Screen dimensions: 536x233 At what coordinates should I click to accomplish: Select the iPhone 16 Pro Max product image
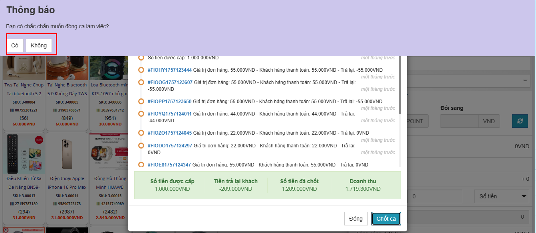click(x=67, y=154)
